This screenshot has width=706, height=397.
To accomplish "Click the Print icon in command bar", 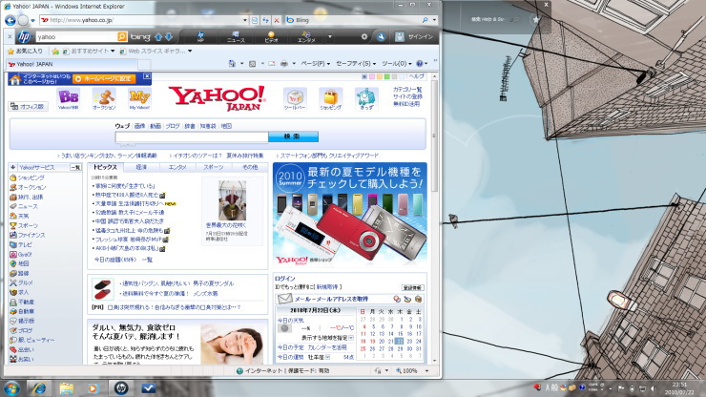I will tap(284, 64).
